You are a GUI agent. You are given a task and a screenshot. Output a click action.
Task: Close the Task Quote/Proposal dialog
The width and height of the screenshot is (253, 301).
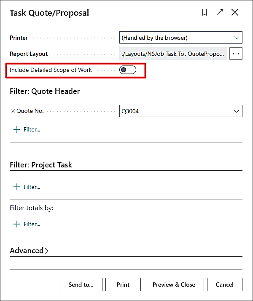235,13
